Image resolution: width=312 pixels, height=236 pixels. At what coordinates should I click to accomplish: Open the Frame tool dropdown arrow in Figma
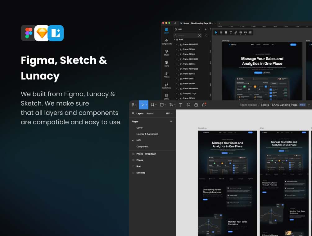156,105
